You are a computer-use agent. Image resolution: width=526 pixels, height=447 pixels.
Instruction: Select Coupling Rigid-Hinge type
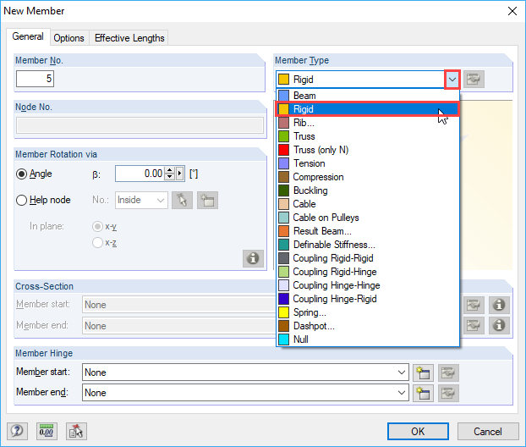pyautogui.click(x=368, y=272)
